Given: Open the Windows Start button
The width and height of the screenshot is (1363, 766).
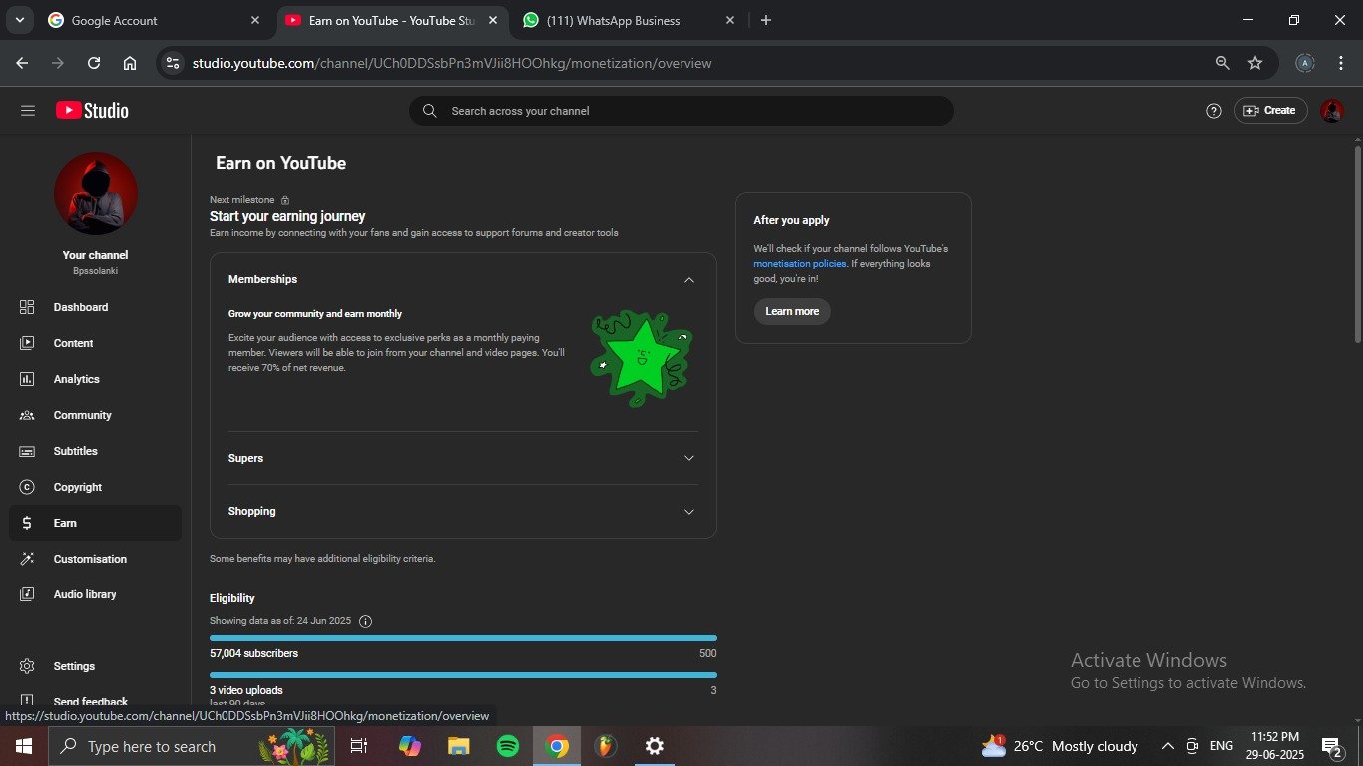Looking at the screenshot, I should [x=23, y=746].
